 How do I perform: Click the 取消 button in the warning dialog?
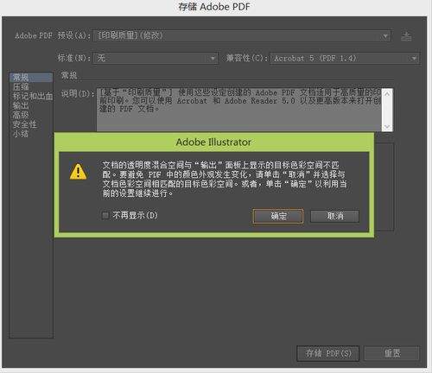pos(335,216)
